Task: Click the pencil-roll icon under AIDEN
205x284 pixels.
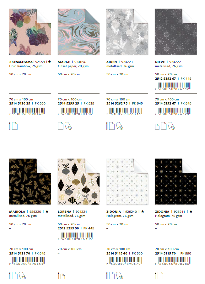Action: click(107, 126)
